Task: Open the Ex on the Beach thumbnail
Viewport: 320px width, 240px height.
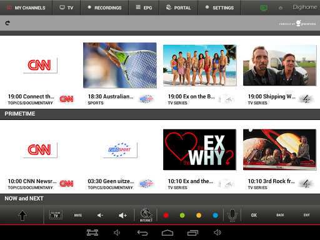Action: [199, 65]
